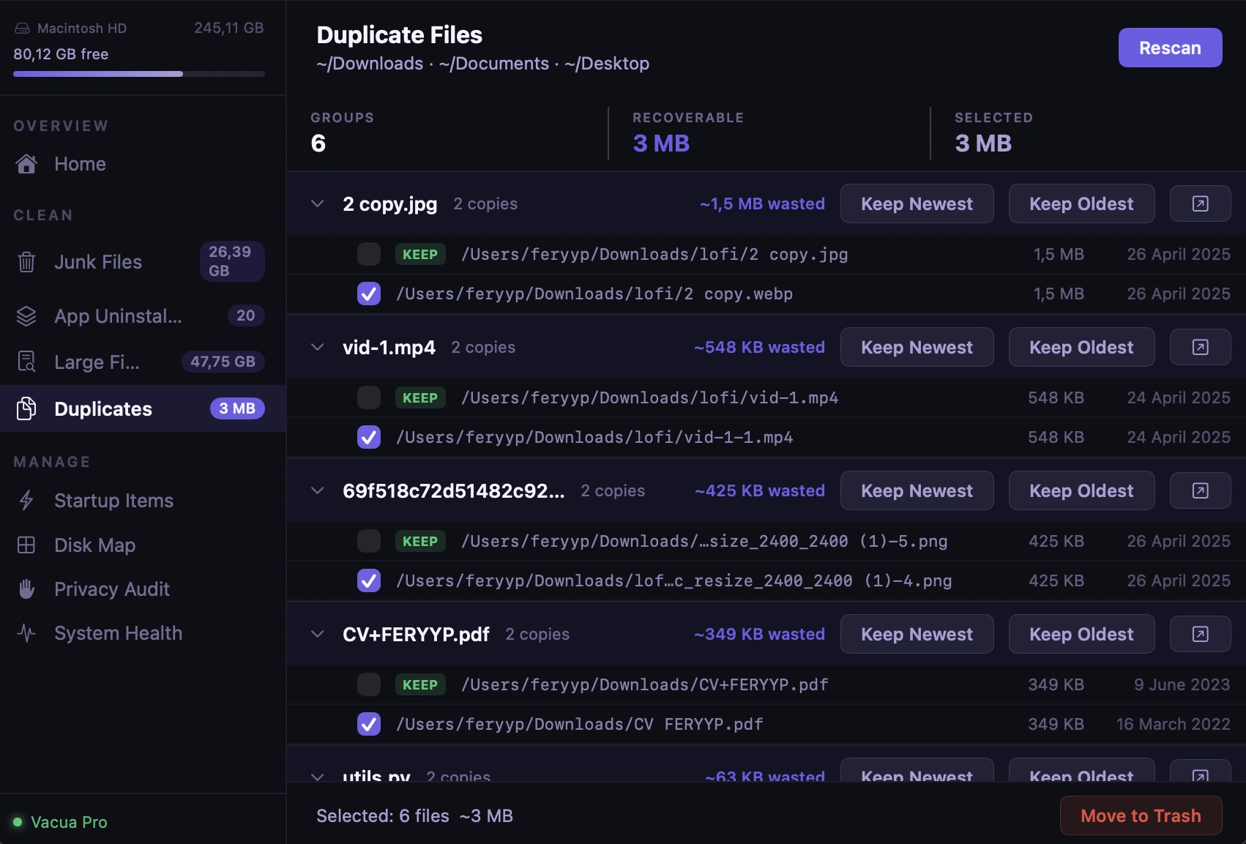The image size is (1246, 844).
Task: Keep Newest for vid-1.mp4 group
Action: 917,347
